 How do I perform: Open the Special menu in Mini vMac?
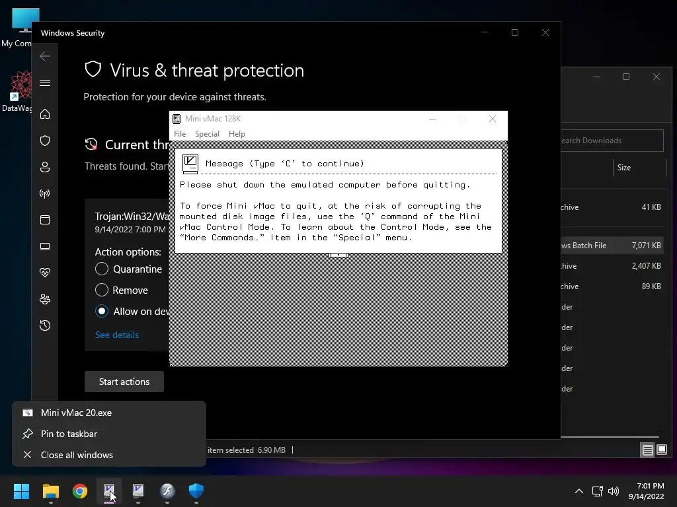point(207,134)
